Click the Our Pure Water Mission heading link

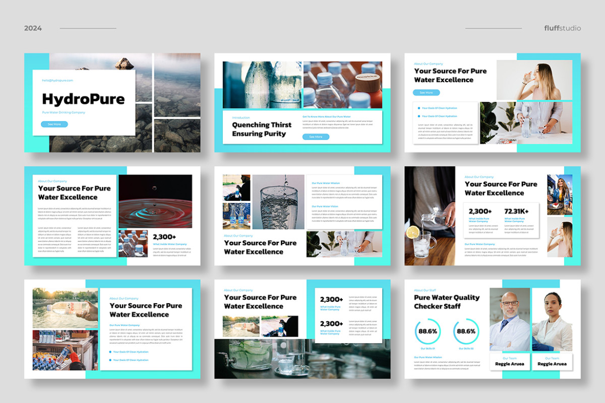pyautogui.click(x=326, y=183)
